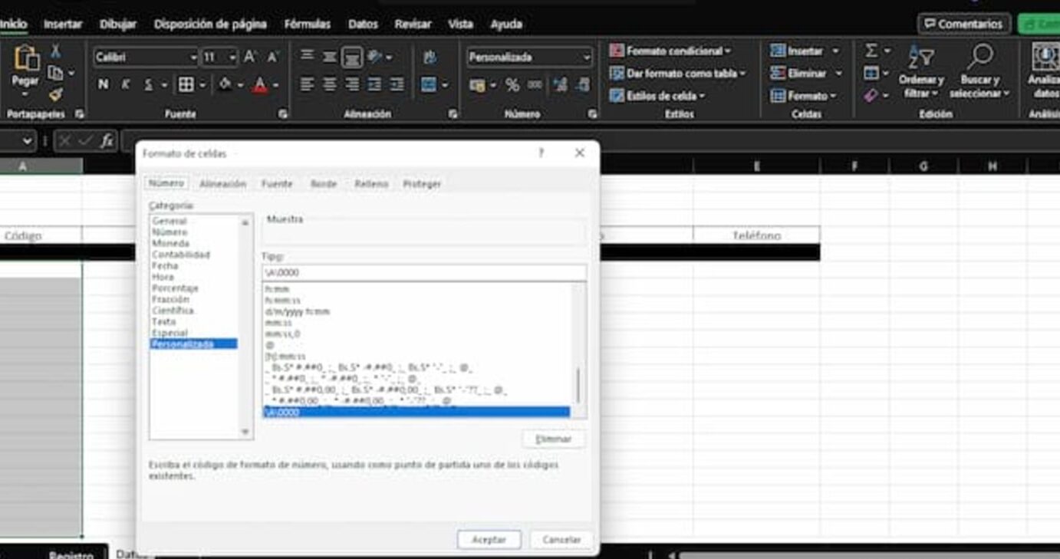Click the wrap text icon
1060x559 pixels.
(430, 58)
